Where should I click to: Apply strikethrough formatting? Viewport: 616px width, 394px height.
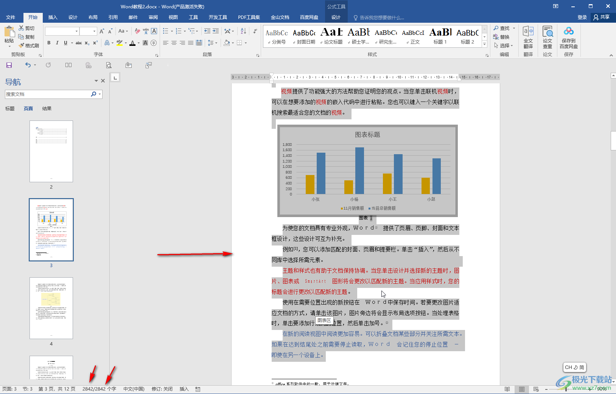[79, 43]
